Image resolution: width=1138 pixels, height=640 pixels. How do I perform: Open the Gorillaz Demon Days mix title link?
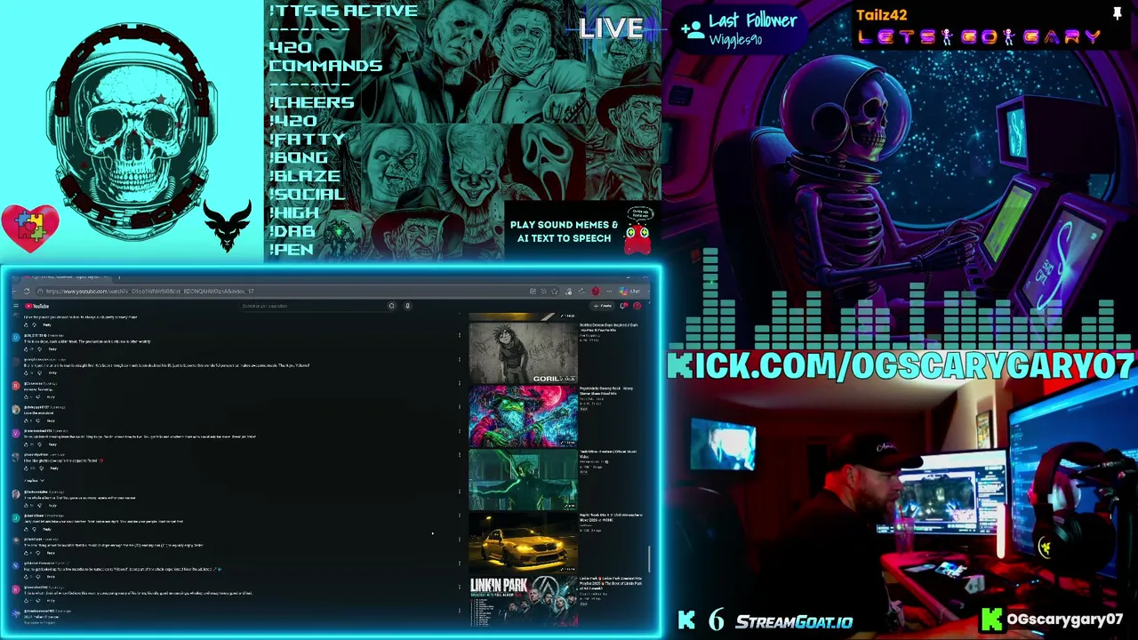(x=609, y=327)
